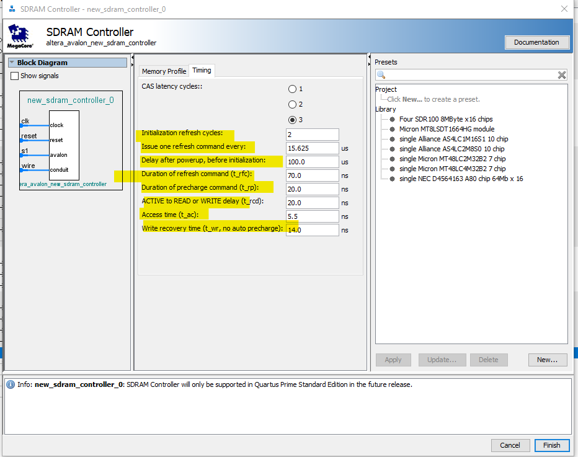Viewport: 578px width, 457px height.
Task: Open the Documentation page
Action: tap(537, 42)
